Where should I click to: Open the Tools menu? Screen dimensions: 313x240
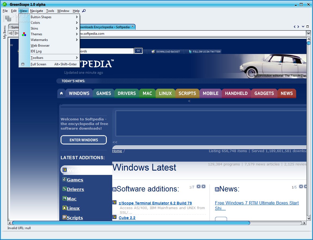pyautogui.click(x=50, y=11)
